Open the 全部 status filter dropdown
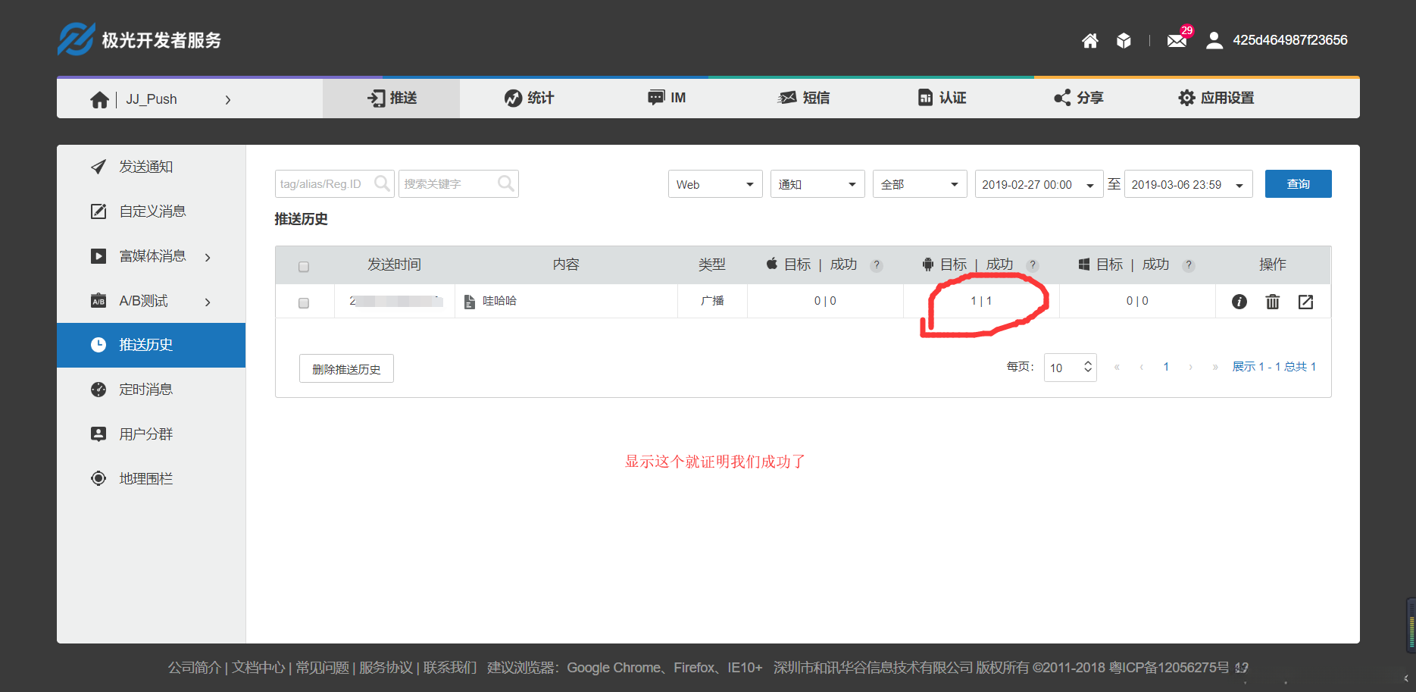Screen dimensions: 1416x692 (919, 183)
